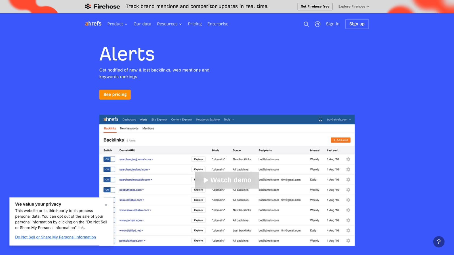
Task: Toggle the ON switch for seobythesea.com
Action: 109,190
